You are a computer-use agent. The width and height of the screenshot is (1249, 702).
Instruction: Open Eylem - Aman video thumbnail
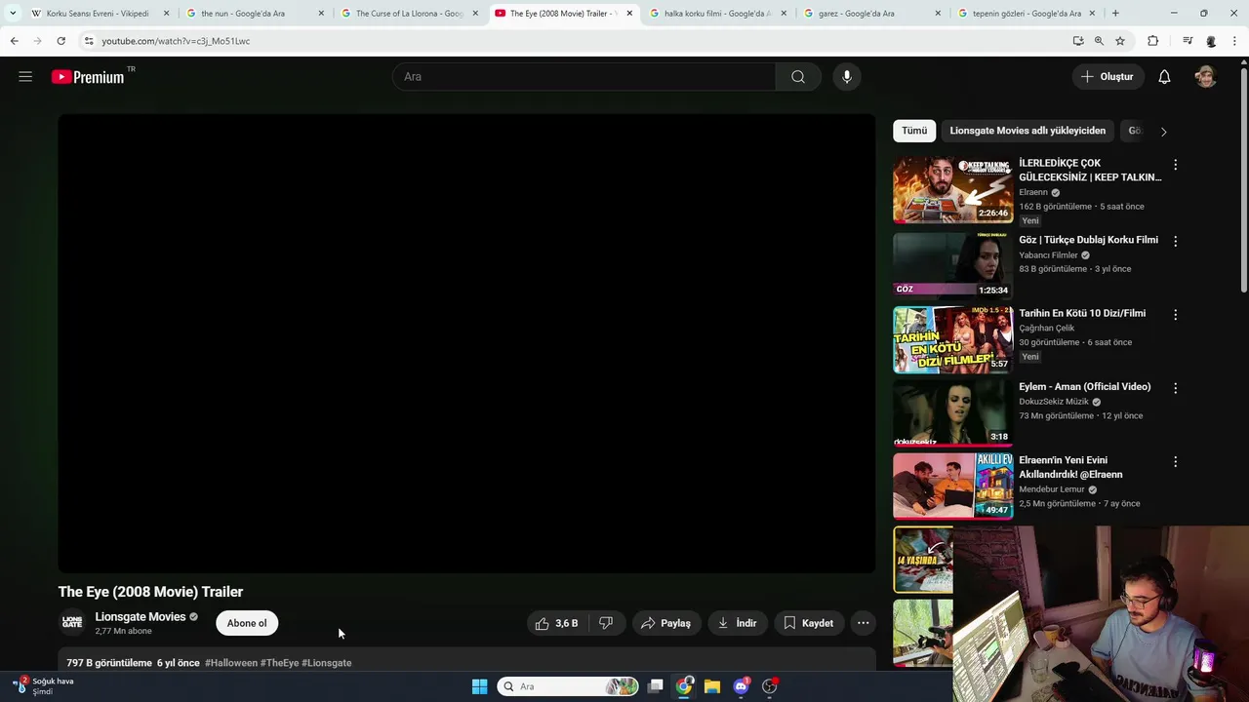[953, 412]
